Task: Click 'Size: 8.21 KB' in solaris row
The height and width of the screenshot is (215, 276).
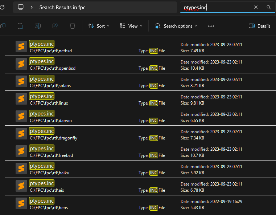Action: point(192,86)
